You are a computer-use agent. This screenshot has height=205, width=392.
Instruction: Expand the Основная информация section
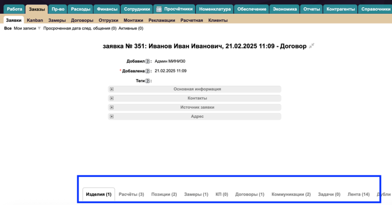click(112, 89)
